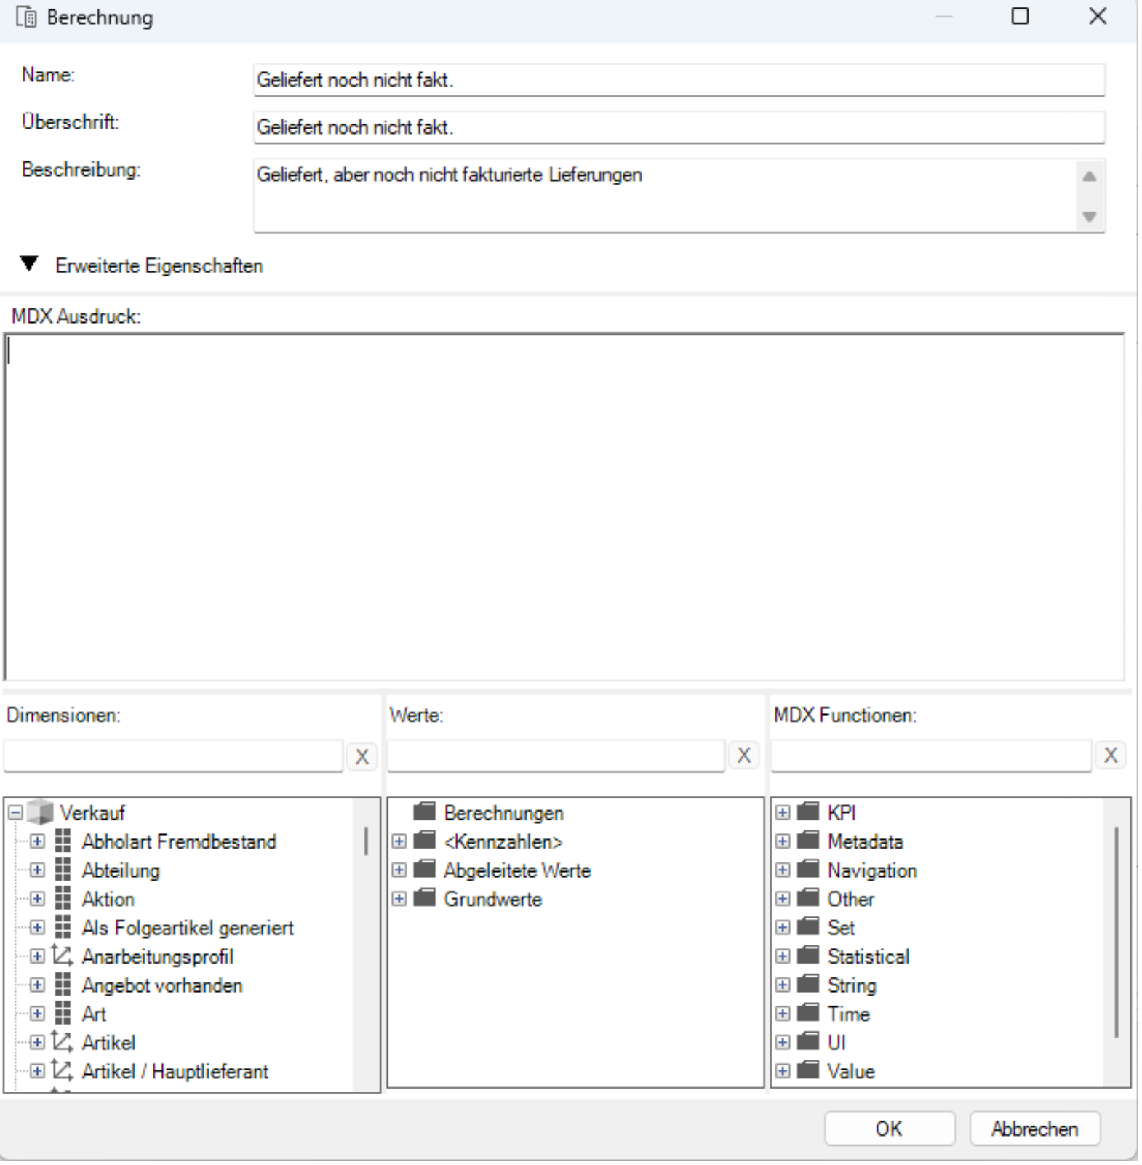Screen dimensions: 1142x1165
Task: Expand the Value functions folder
Action: click(x=783, y=1071)
